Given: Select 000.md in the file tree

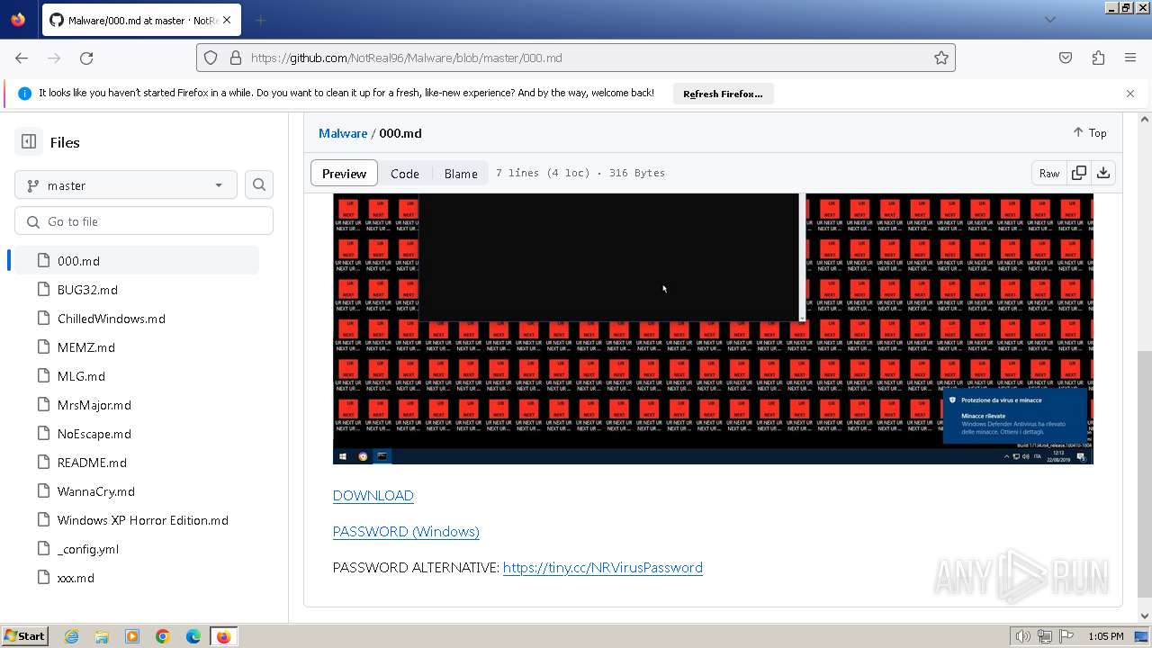Looking at the screenshot, I should point(135,261).
